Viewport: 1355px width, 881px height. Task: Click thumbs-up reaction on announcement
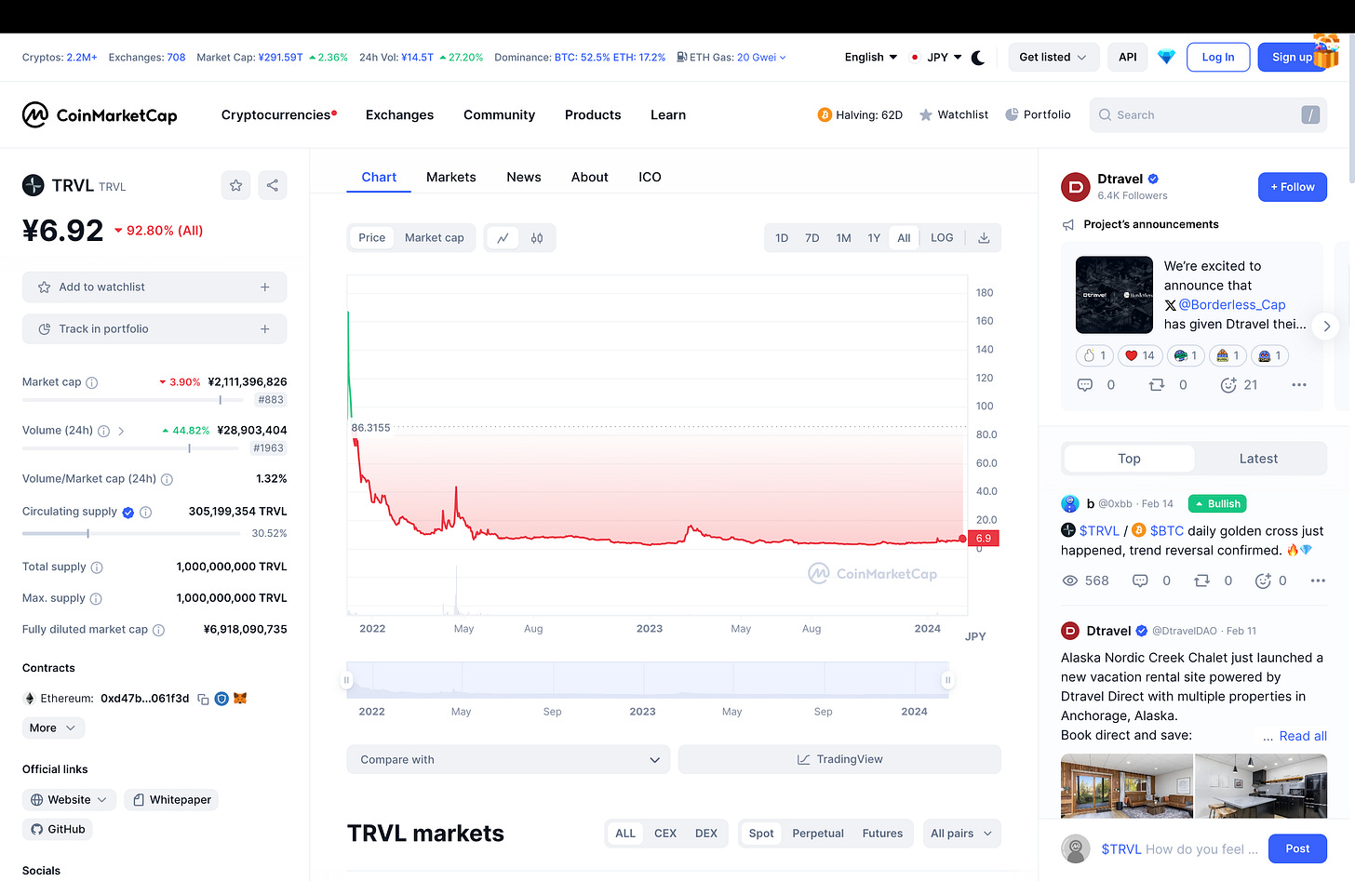[1094, 355]
